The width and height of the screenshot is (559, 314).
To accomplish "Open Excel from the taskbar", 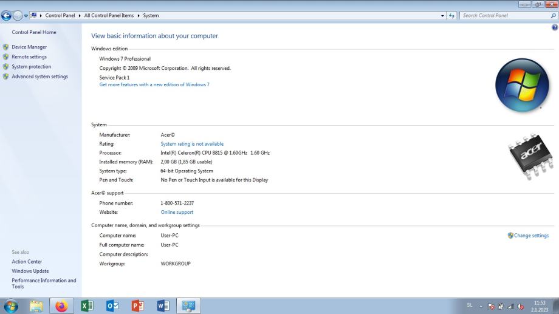I will click(87, 306).
